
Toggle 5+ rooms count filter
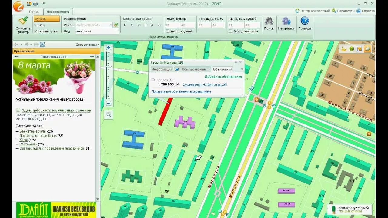tap(159, 25)
